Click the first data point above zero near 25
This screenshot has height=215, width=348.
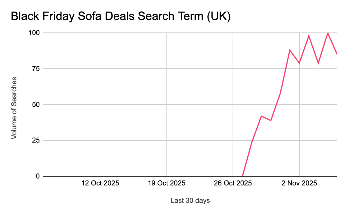tap(252, 142)
